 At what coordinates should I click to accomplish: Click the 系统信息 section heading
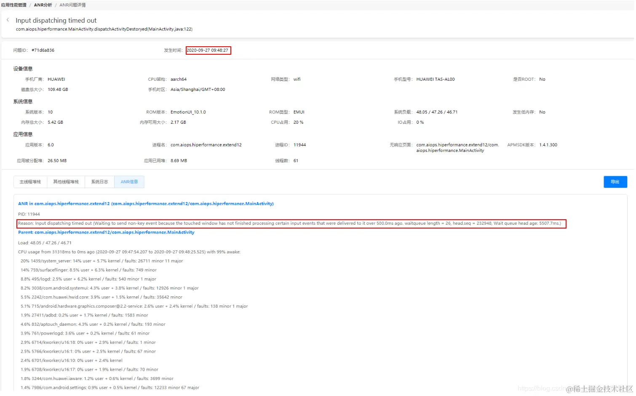pyautogui.click(x=23, y=101)
